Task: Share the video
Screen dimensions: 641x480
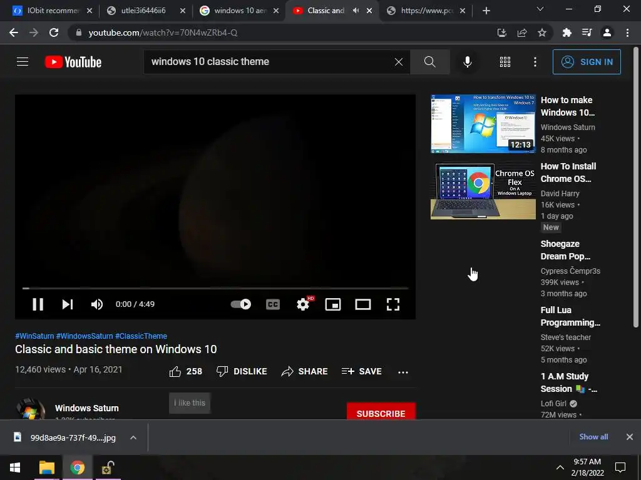Action: [x=305, y=371]
